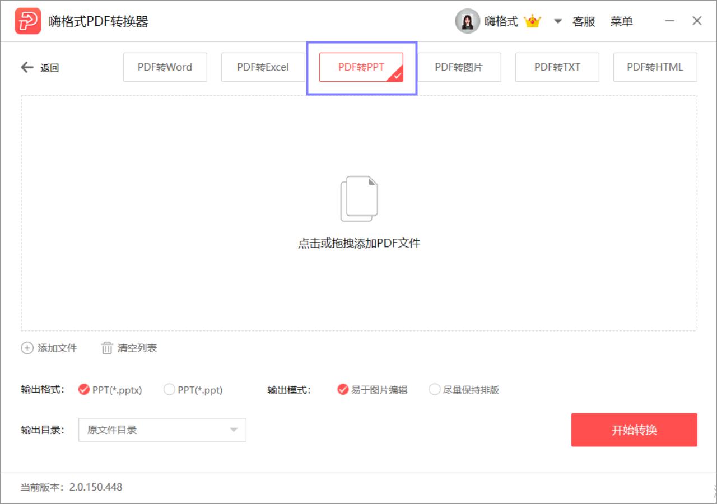Viewport: 717px width, 504px height.
Task: Expand the account dropdown arrow
Action: [557, 21]
